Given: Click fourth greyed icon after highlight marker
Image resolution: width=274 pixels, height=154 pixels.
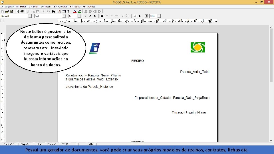Looking at the screenshot, I should click(99, 11).
